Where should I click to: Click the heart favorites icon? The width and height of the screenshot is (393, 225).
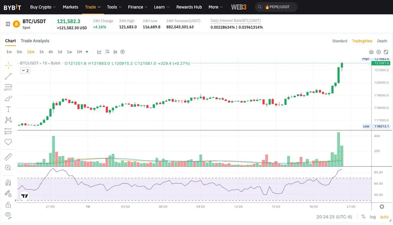coord(8,142)
